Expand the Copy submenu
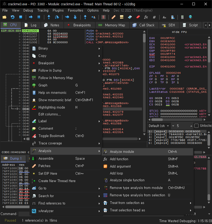Screen dimensions: 212x224 pyautogui.click(x=66, y=56)
